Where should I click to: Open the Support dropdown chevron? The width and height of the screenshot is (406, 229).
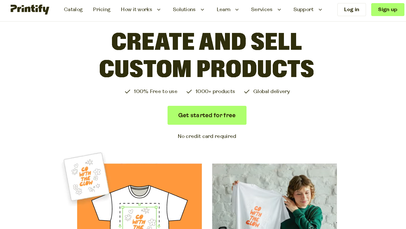(320, 10)
